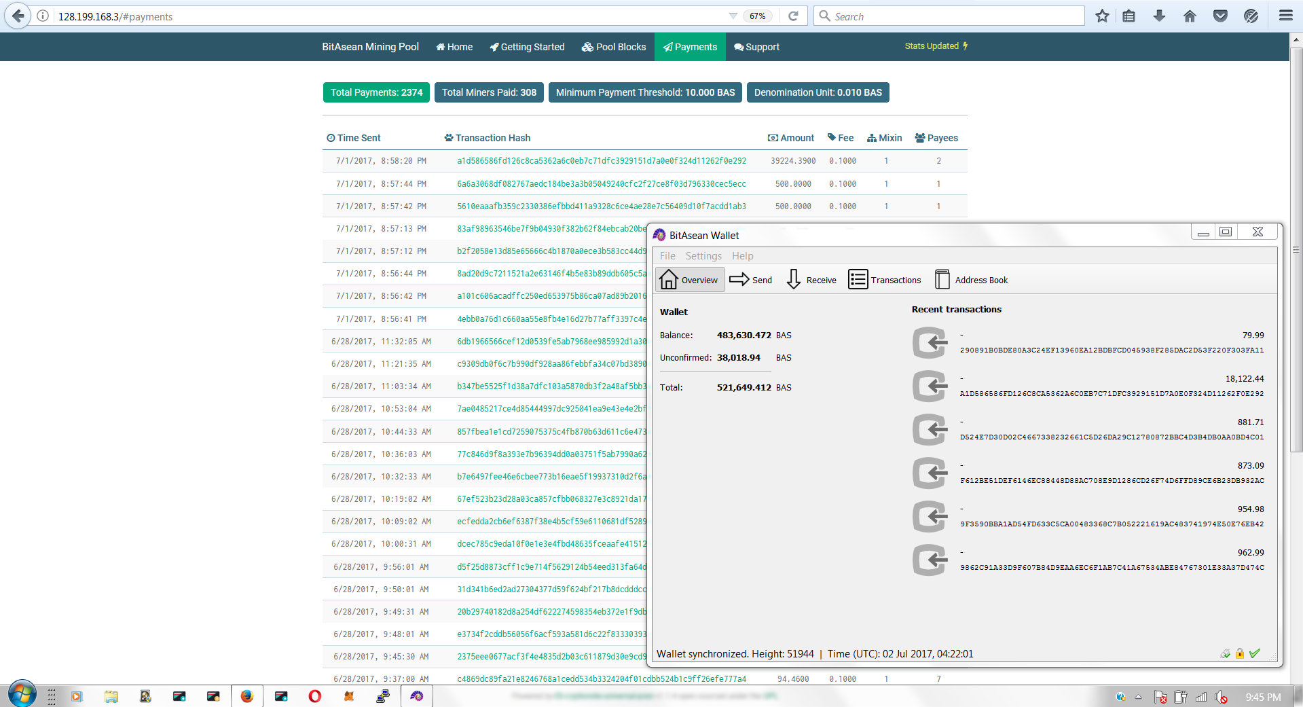
Task: Click the 962.99 incoming transaction icon
Action: click(930, 560)
